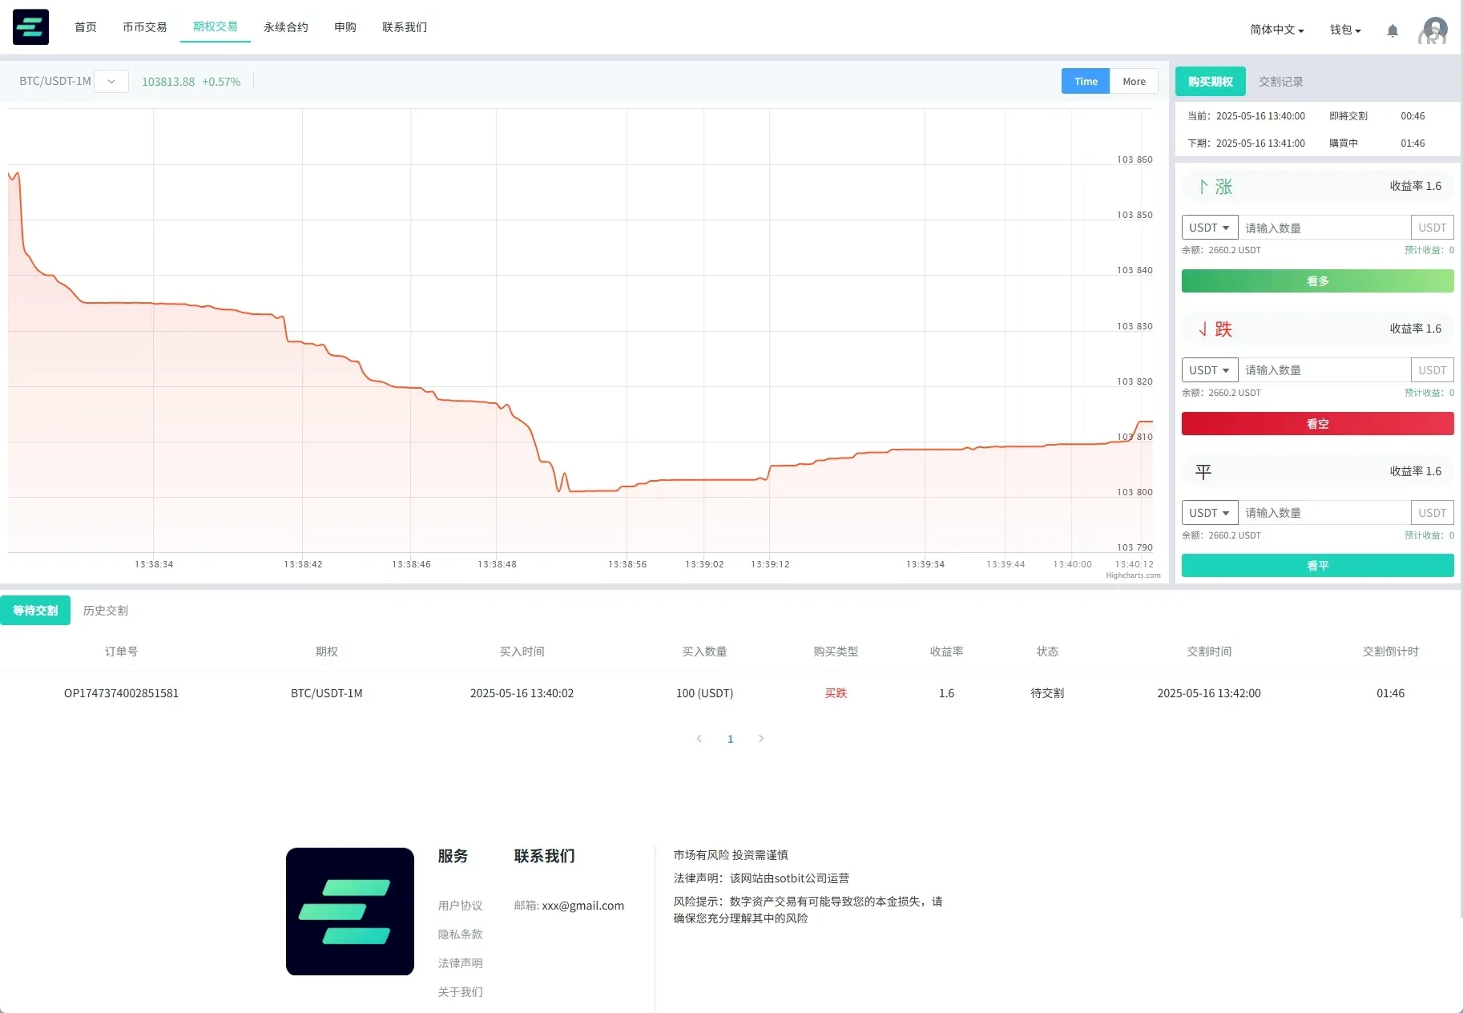Switch the chart to More mode

1134,81
